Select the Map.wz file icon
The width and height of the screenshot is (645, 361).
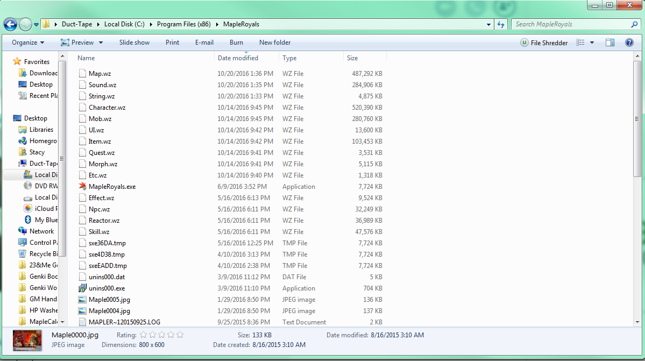coord(83,74)
